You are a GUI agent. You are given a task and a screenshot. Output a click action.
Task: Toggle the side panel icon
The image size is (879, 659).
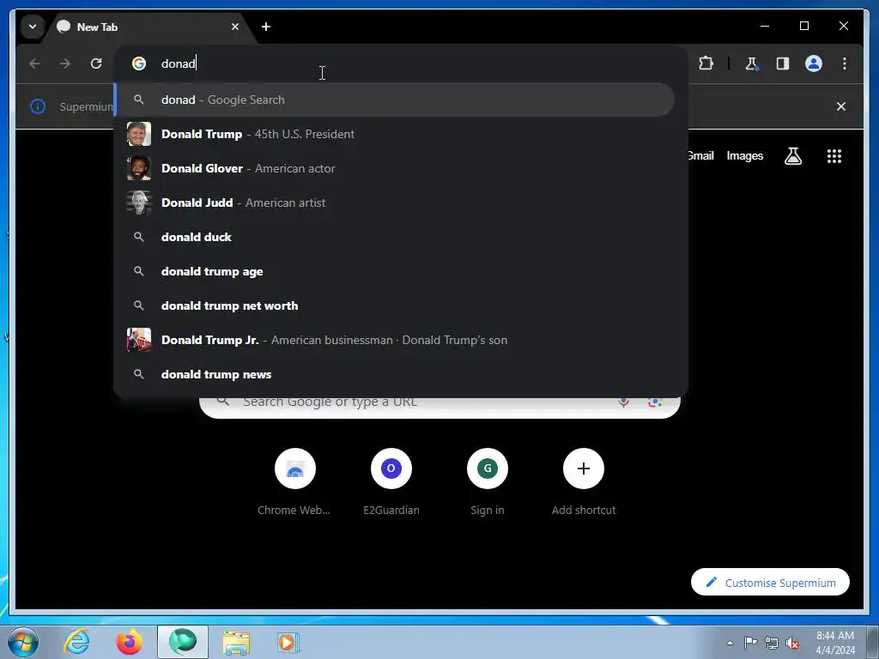pyautogui.click(x=783, y=63)
